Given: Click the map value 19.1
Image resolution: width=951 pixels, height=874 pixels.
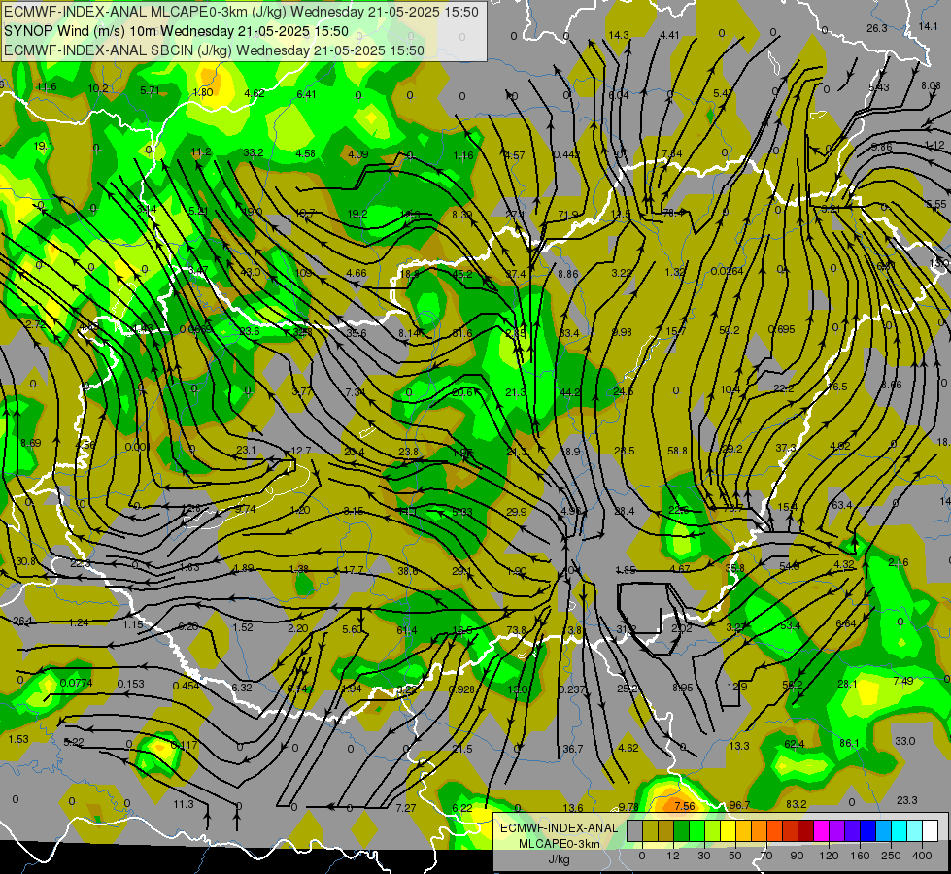Looking at the screenshot, I should [x=43, y=146].
